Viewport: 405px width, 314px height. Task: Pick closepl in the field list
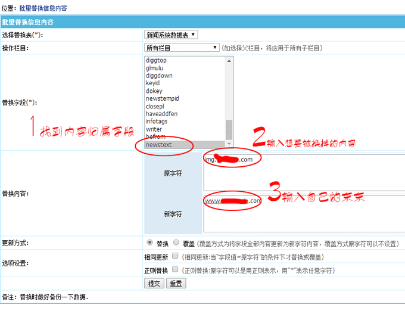(156, 107)
